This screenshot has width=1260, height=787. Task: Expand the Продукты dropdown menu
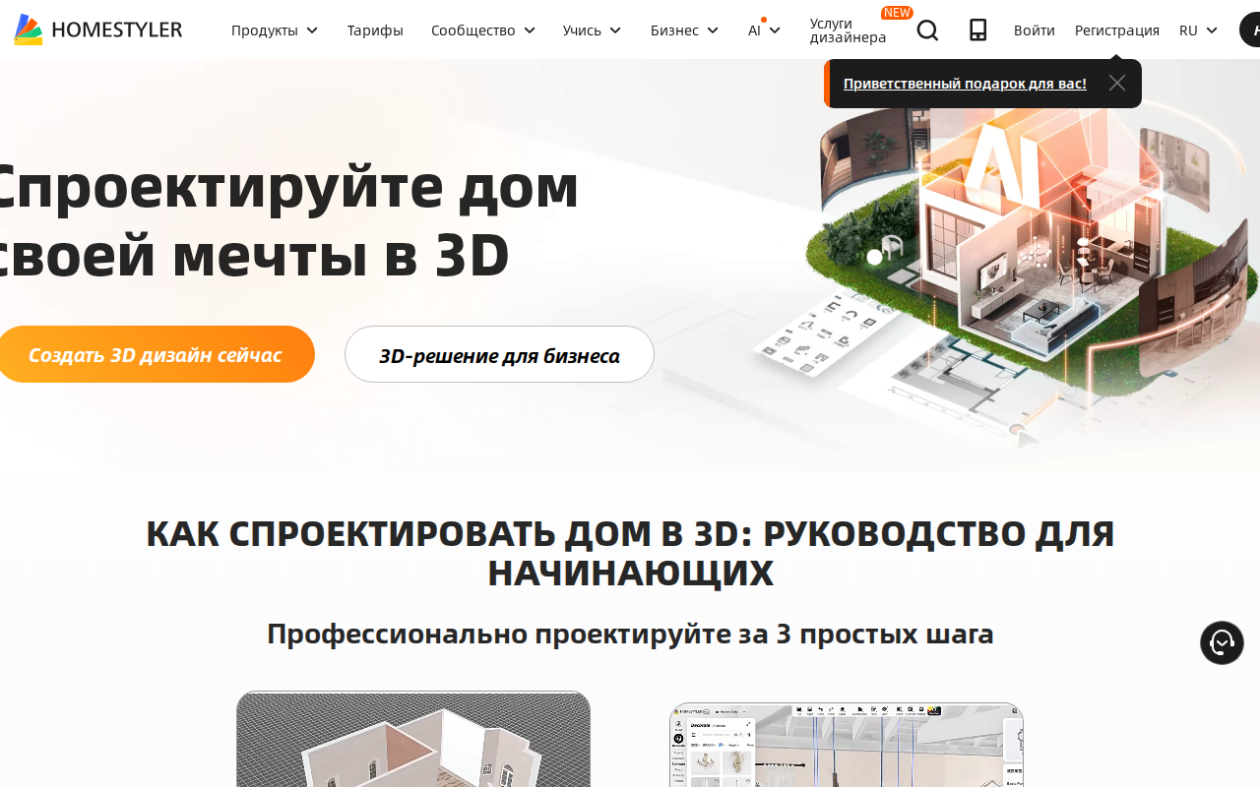pos(275,30)
